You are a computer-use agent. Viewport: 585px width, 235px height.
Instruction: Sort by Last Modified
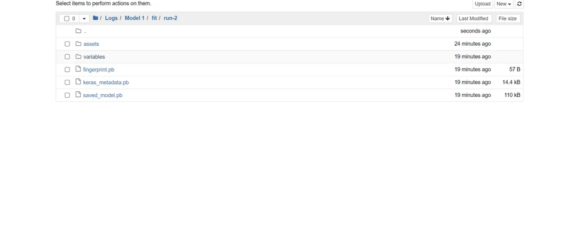[473, 18]
